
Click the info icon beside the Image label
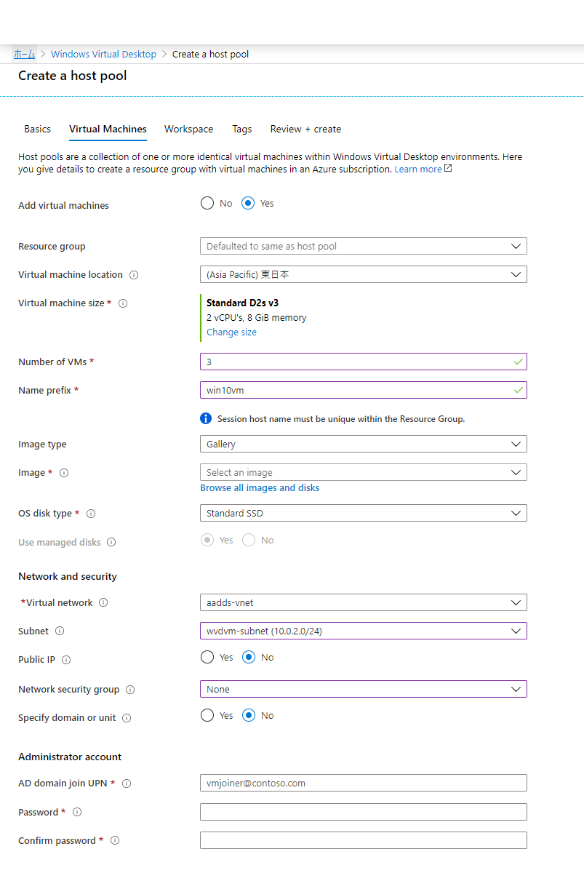point(64,473)
